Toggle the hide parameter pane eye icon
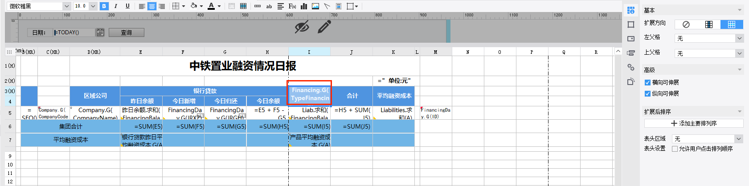Screen dimensions: 749x186 [x=302, y=27]
